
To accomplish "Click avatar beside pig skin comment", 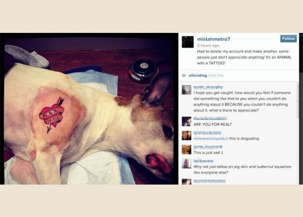I will [186, 163].
